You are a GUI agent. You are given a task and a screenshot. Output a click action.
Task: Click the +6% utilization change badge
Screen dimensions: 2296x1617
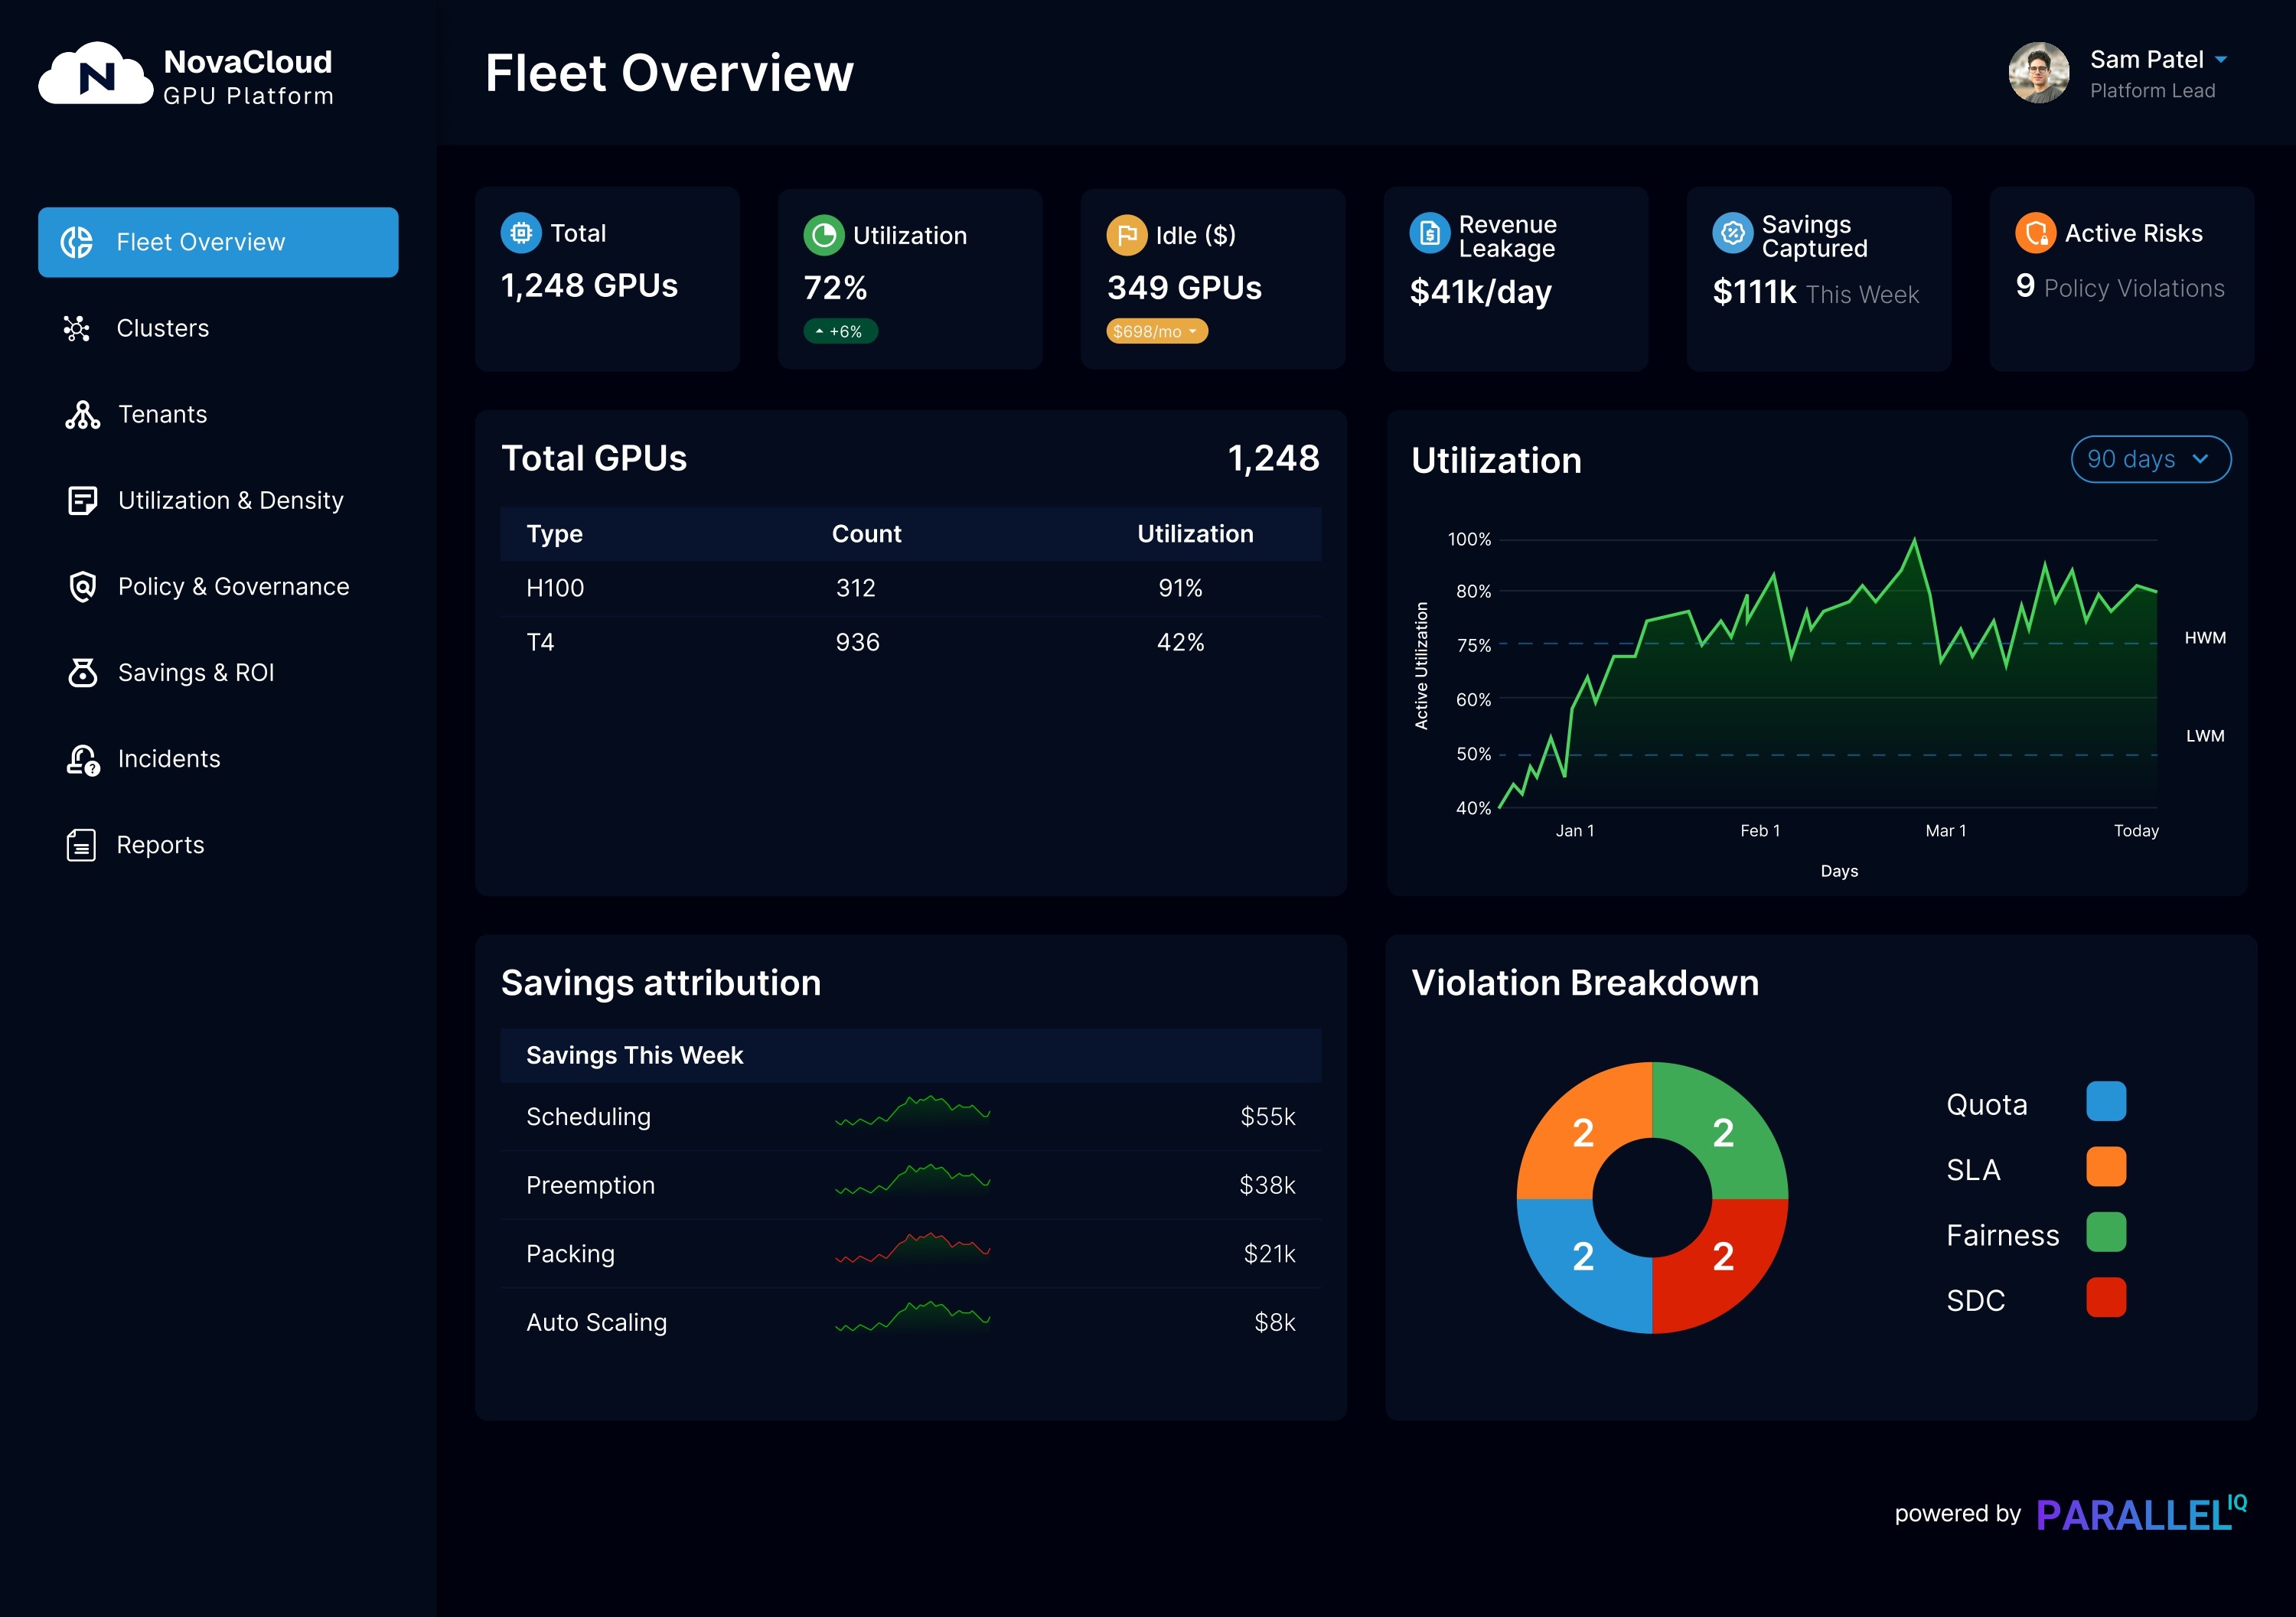click(x=840, y=331)
